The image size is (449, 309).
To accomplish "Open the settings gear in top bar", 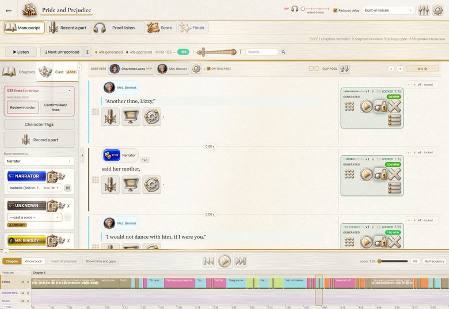I will 437,10.
